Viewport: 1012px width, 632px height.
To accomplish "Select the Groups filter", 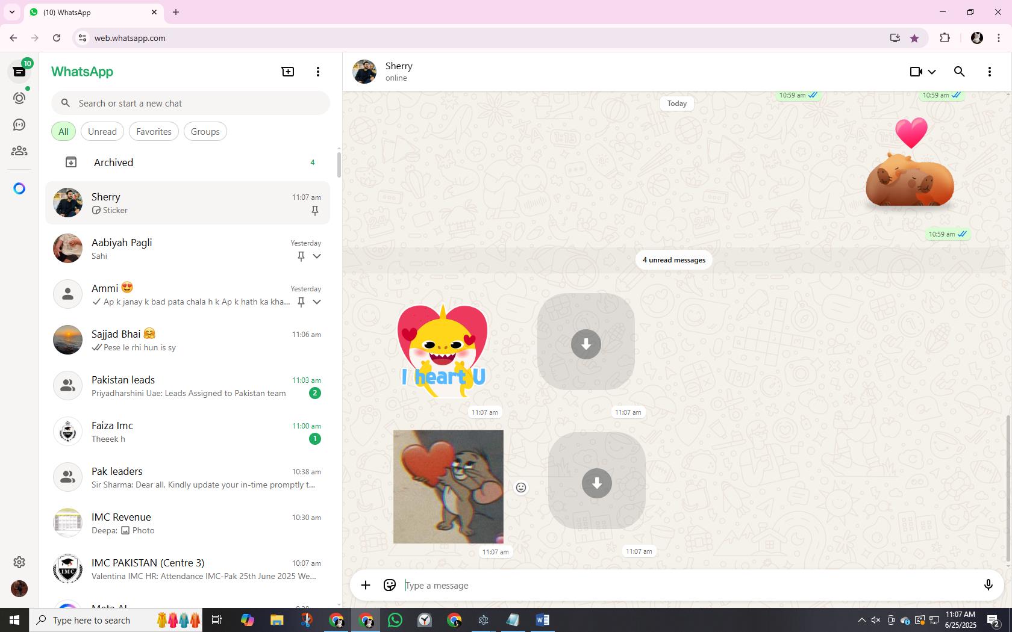I will pos(205,132).
